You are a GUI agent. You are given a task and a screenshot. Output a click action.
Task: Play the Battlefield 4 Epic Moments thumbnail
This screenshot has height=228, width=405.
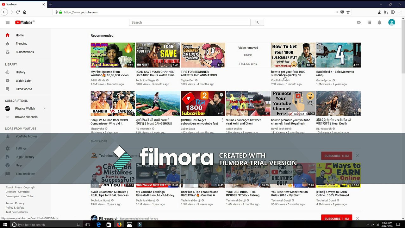[339, 55]
